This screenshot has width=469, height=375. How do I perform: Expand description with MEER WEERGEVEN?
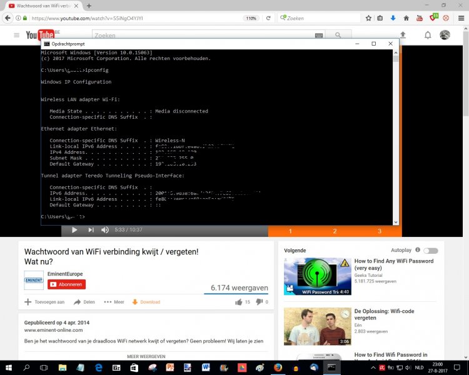point(146,356)
